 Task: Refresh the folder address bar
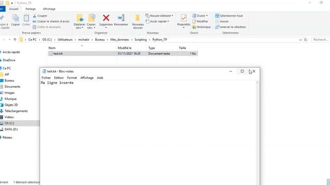pyautogui.click(x=306, y=40)
